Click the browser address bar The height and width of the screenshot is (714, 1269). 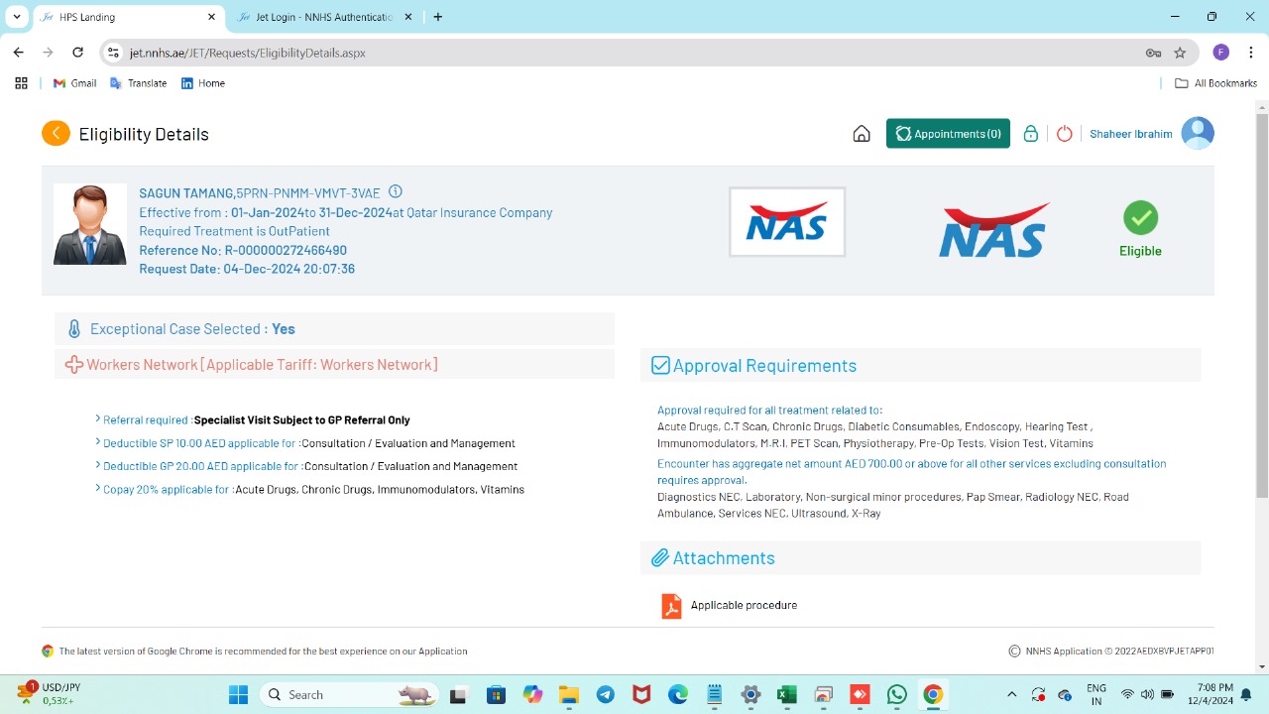[x=634, y=53]
